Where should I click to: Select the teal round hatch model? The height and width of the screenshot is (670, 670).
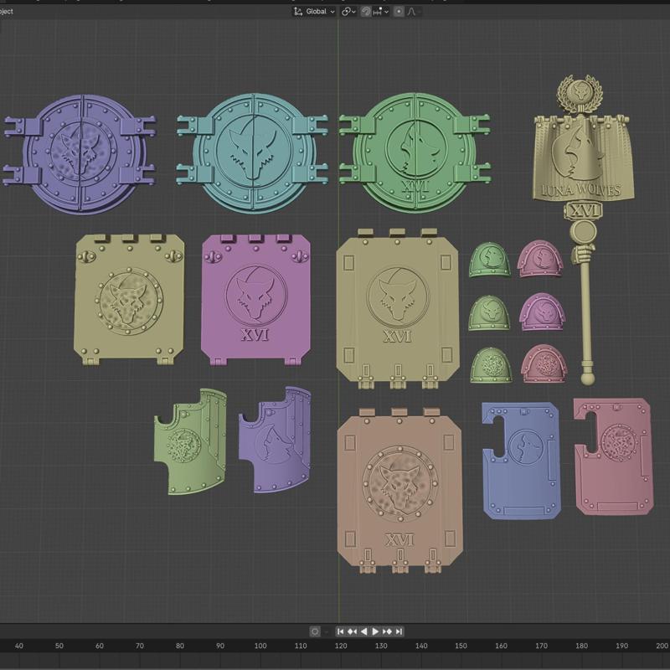tap(252, 152)
